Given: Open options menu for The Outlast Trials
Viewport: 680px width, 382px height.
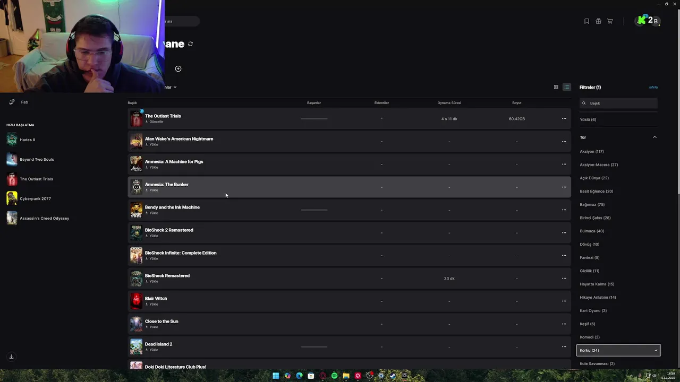Looking at the screenshot, I should click(x=564, y=119).
